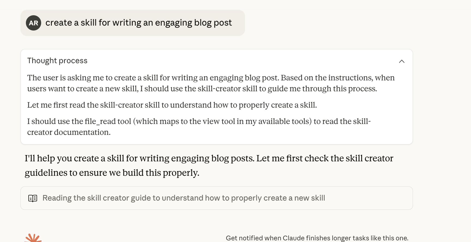Click the reading glyph beside the skill guide text
The width and height of the screenshot is (471, 242).
pos(33,198)
